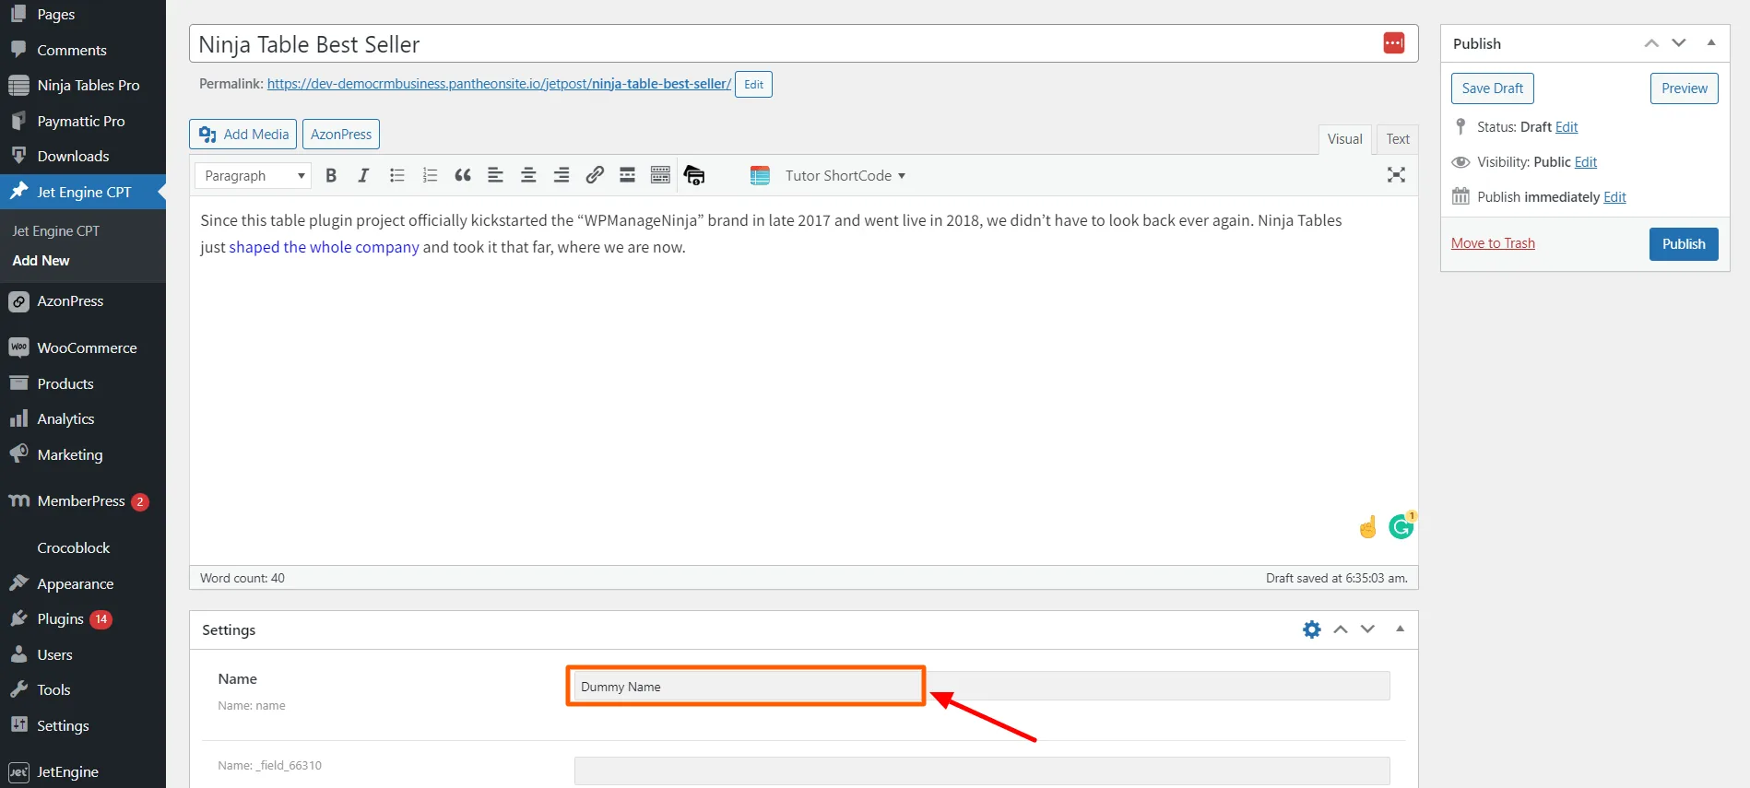Toggle bold formatting in editor toolbar
The height and width of the screenshot is (788, 1750).
[x=331, y=175]
